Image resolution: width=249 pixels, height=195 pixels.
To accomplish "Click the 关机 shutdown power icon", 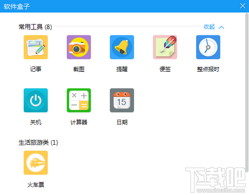I will click(36, 100).
